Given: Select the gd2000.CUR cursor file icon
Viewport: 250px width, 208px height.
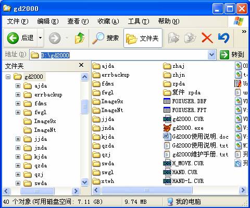Looking at the screenshot, I should point(167,119).
